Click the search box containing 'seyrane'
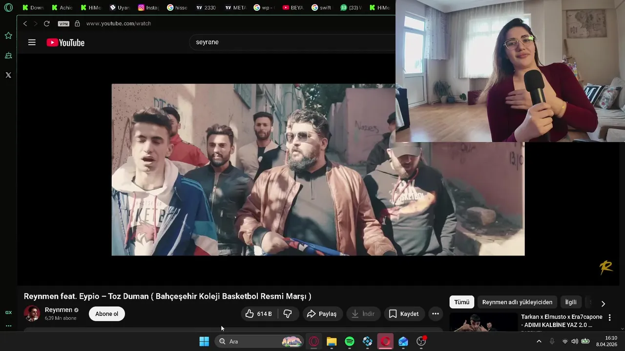 [x=292, y=42]
